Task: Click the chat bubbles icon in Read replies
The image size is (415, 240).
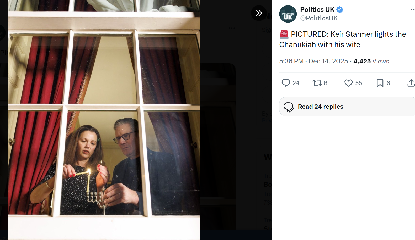Action: click(289, 107)
